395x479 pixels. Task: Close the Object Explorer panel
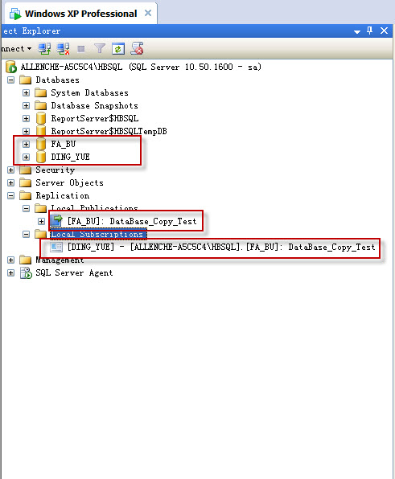point(384,31)
